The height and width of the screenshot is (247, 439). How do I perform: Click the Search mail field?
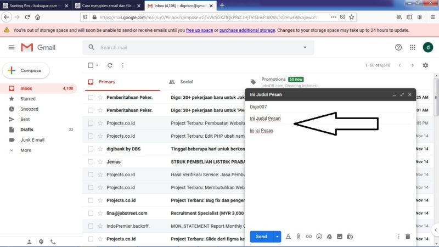click(x=198, y=48)
